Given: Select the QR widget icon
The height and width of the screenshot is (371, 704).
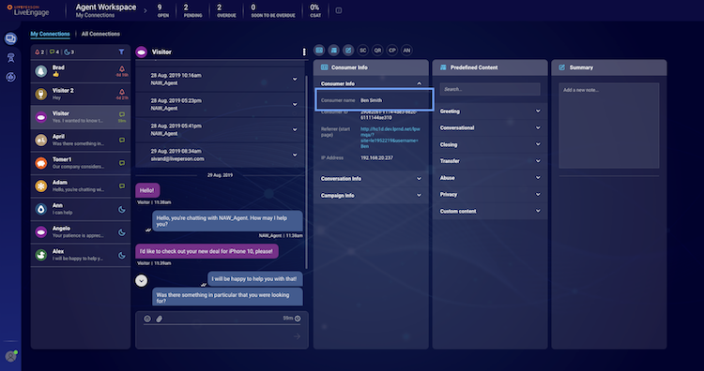Looking at the screenshot, I should (377, 51).
